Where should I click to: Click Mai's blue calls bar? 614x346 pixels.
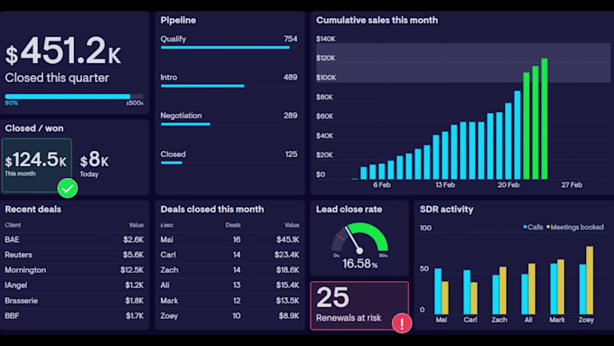click(x=438, y=291)
